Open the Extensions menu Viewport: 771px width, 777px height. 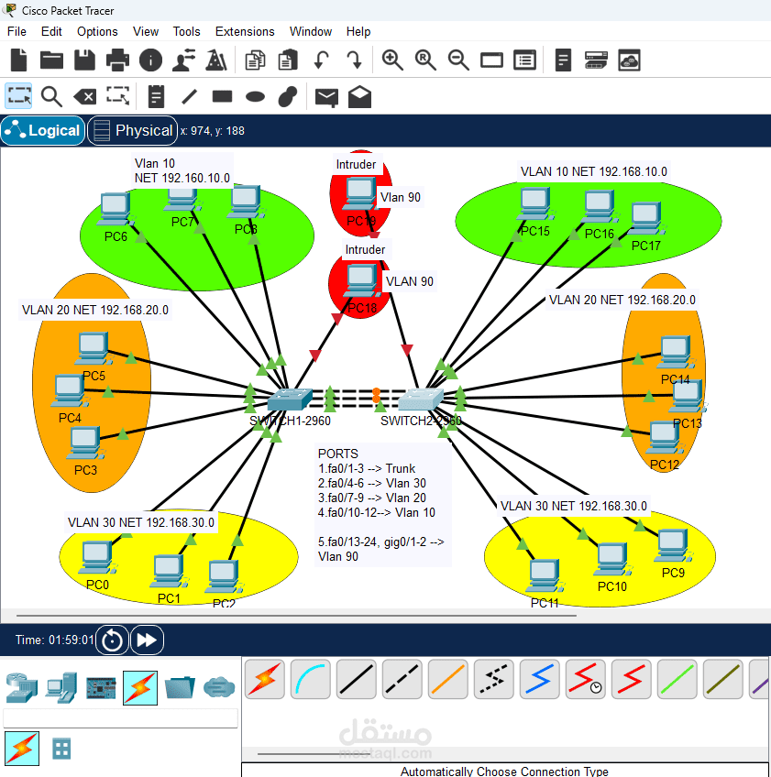click(x=245, y=31)
